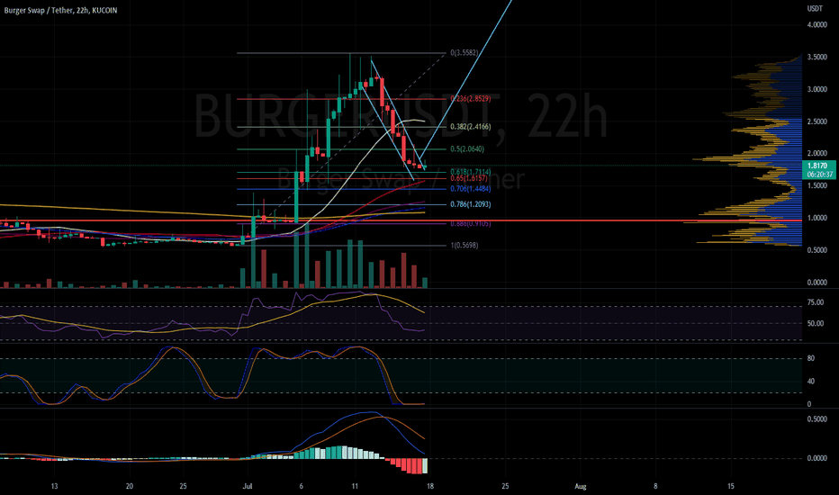Select the Fibonacci 0.382(2.4166) level label
Image resolution: width=839 pixels, height=495 pixels.
470,127
